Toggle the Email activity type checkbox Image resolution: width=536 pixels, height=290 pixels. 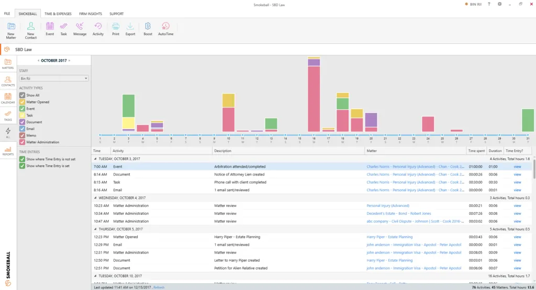22,129
